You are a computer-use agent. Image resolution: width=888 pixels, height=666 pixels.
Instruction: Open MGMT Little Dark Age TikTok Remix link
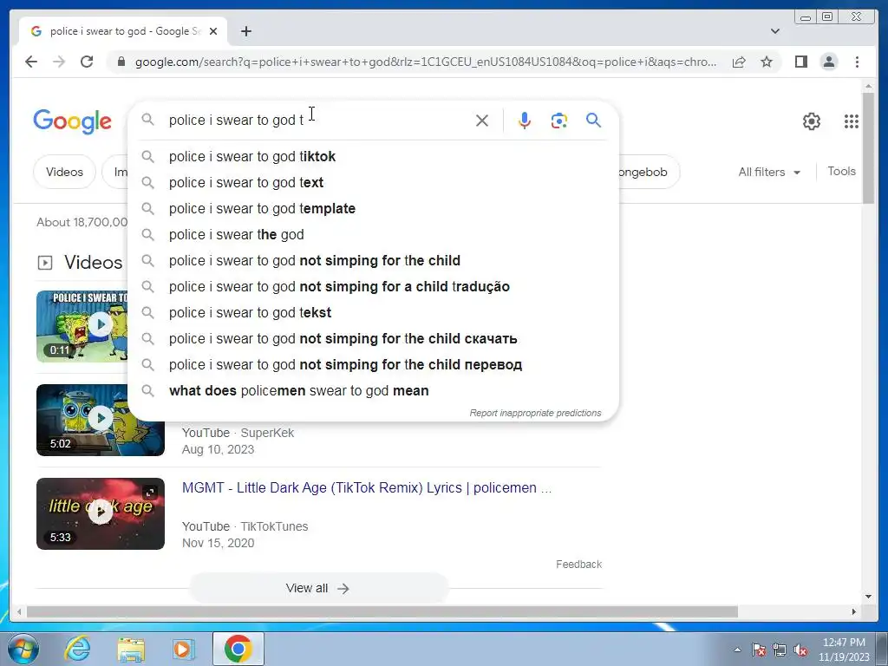click(x=367, y=487)
